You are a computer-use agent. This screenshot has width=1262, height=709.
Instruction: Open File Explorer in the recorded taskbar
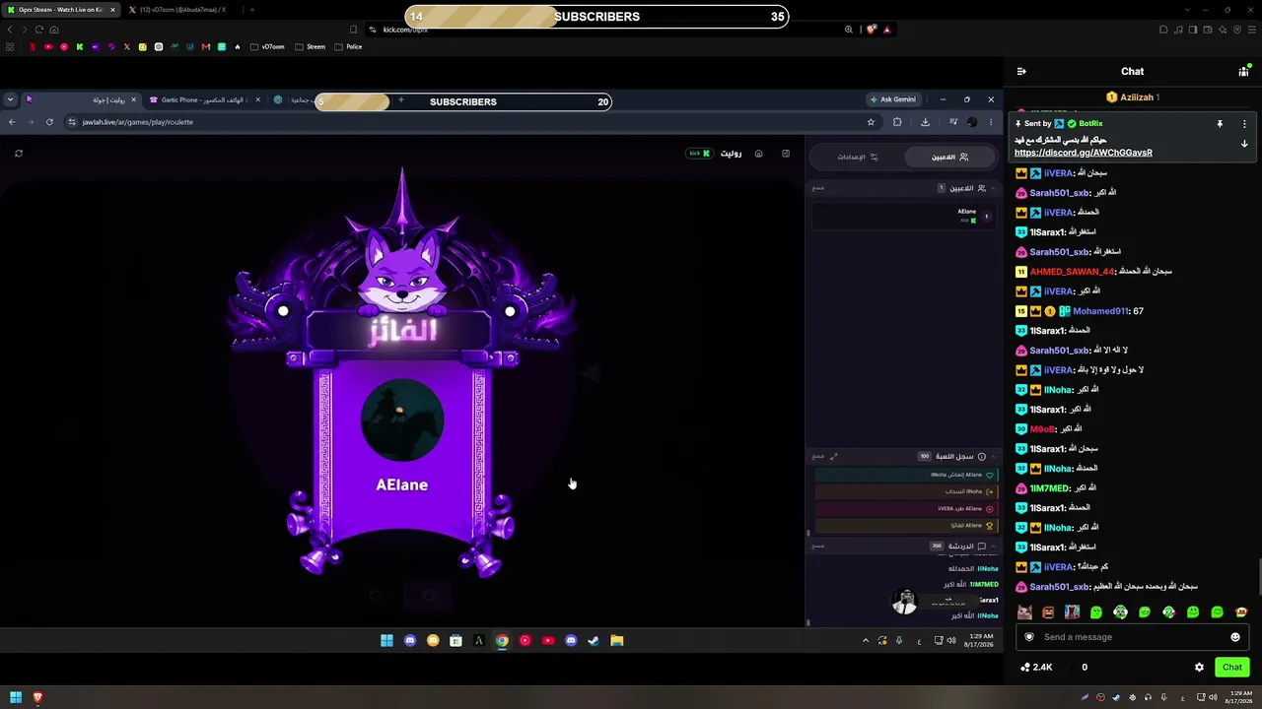click(x=616, y=641)
